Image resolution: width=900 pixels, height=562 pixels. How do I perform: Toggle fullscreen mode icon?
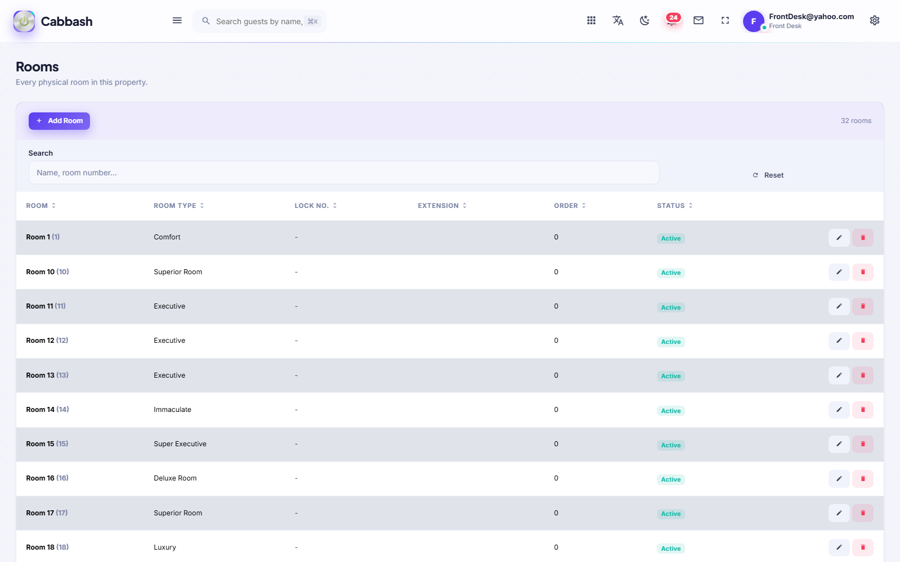point(725,21)
